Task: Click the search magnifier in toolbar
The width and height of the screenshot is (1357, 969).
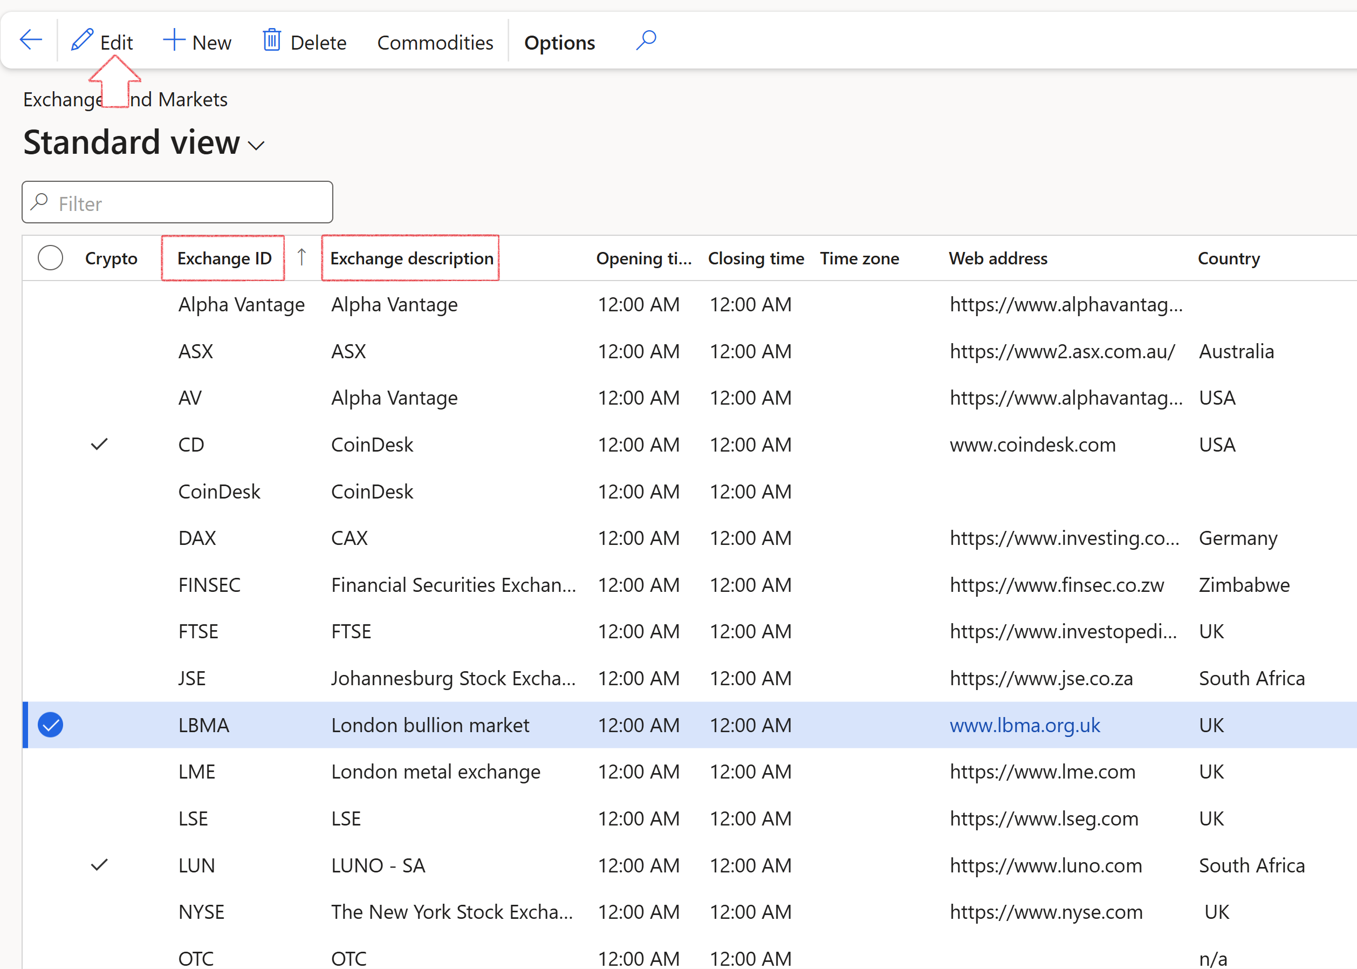Action: click(x=646, y=41)
